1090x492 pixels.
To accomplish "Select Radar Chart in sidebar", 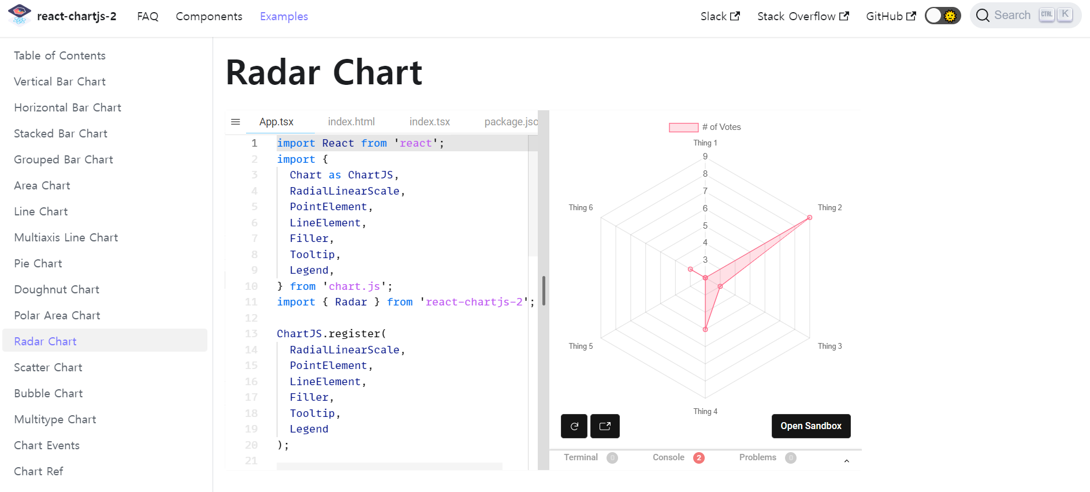I will coord(105,340).
